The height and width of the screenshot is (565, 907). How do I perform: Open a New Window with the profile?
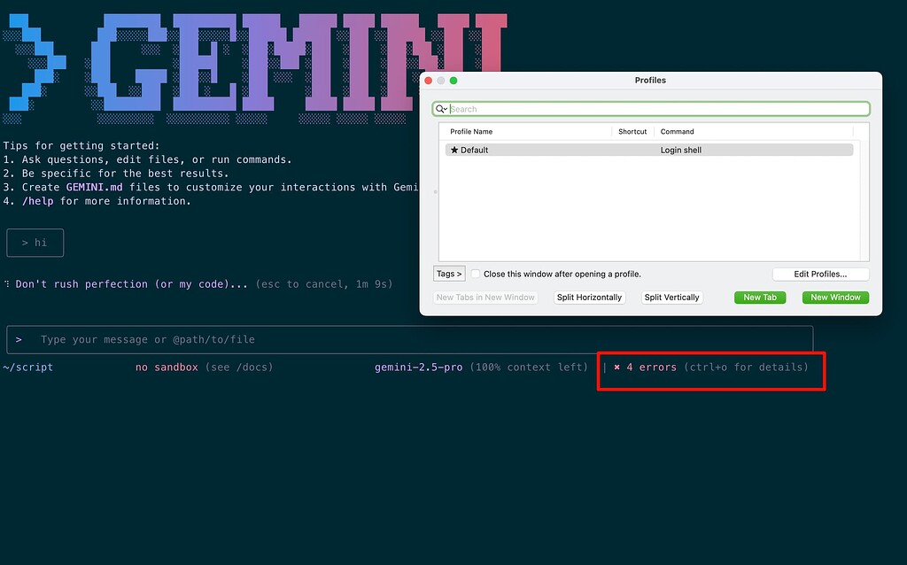click(835, 298)
